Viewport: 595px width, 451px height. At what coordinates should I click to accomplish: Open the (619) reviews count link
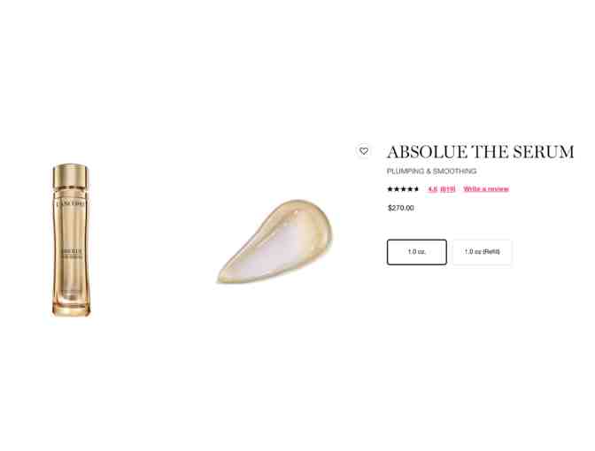click(448, 189)
